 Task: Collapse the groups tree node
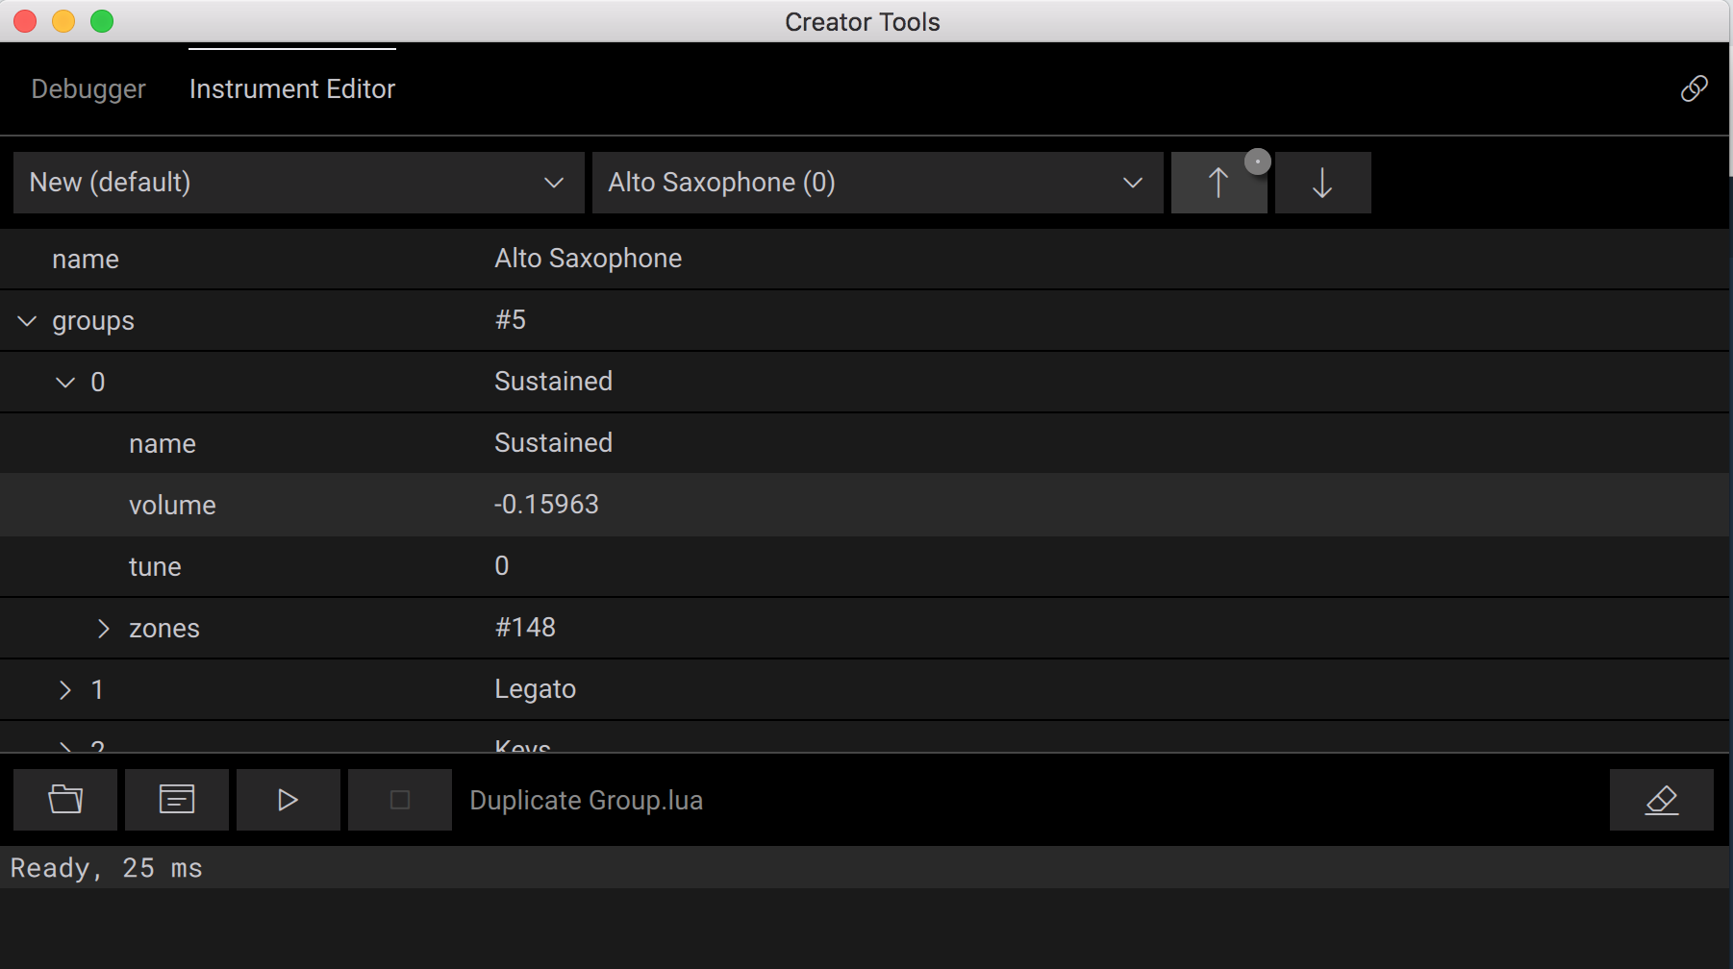pyautogui.click(x=27, y=321)
